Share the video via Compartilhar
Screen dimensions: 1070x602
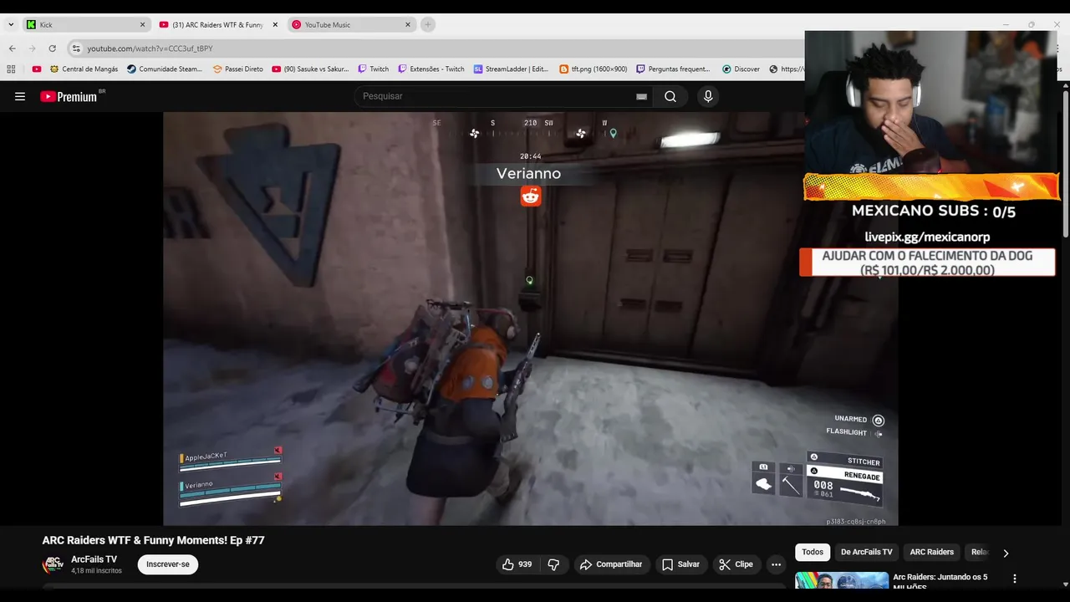[611, 564]
